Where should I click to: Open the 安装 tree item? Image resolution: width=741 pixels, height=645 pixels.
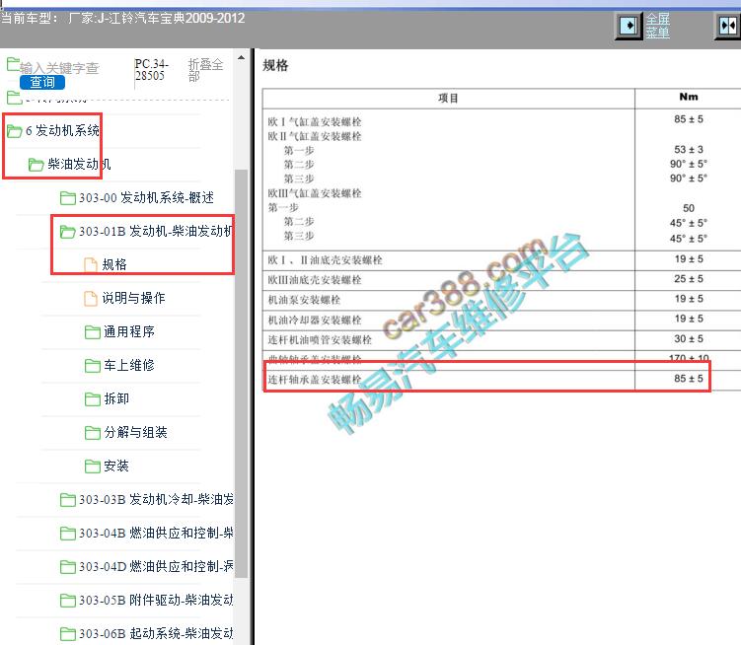(x=116, y=466)
